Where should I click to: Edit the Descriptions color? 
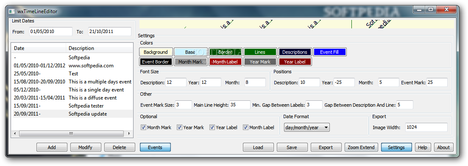point(295,52)
